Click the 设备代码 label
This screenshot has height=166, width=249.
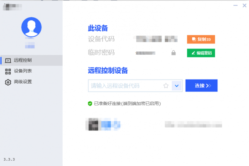click(x=101, y=39)
